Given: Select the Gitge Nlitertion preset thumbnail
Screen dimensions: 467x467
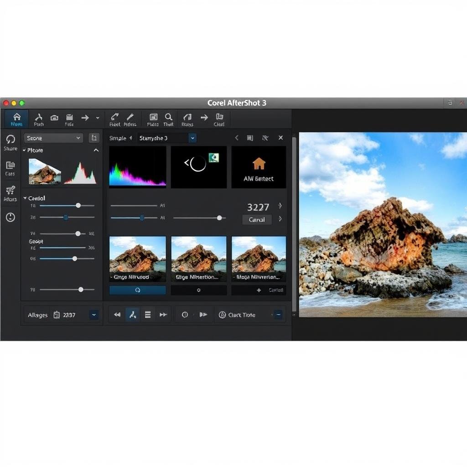Looking at the screenshot, I should (x=199, y=259).
